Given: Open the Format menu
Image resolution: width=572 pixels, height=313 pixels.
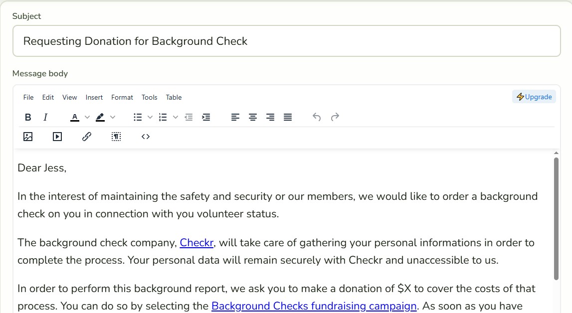Looking at the screenshot, I should [122, 97].
